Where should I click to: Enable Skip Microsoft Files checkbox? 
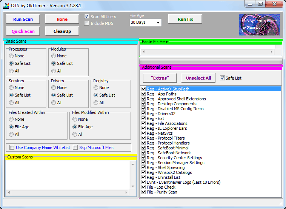[x=75, y=148]
